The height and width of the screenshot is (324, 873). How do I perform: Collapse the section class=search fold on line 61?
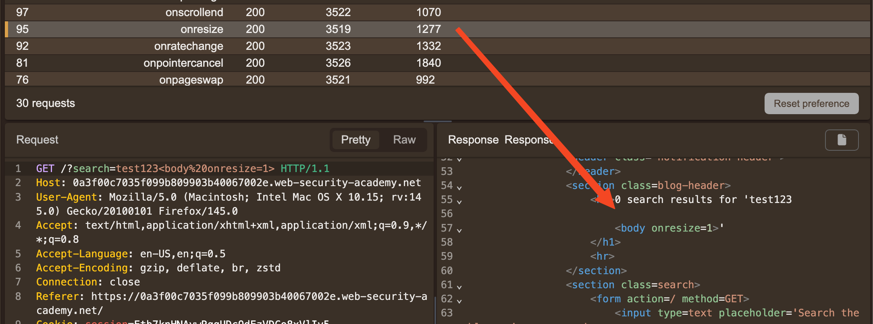[x=459, y=286]
